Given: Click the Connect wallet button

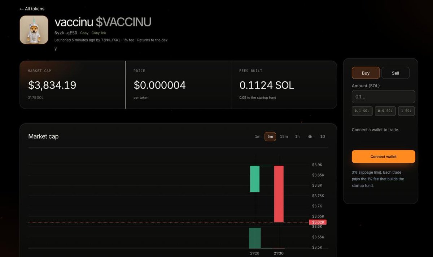Looking at the screenshot, I should pos(383,157).
